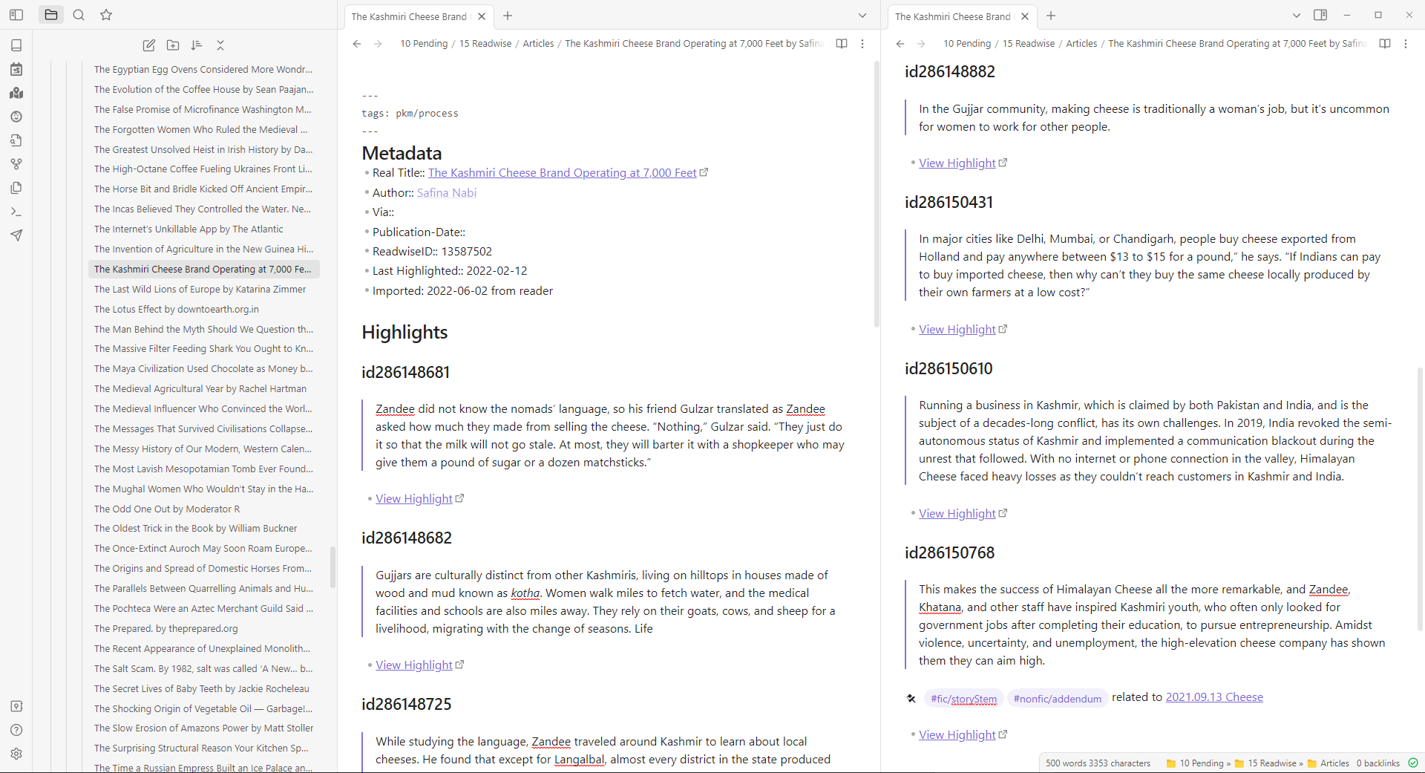Click the #nonfic/addendum tag
Screen dimensions: 1425x773
tap(1058, 699)
